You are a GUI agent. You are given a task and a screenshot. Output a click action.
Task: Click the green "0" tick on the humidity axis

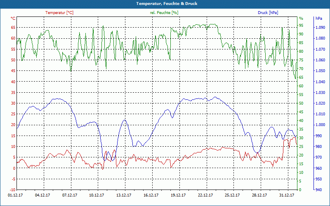click(300, 190)
